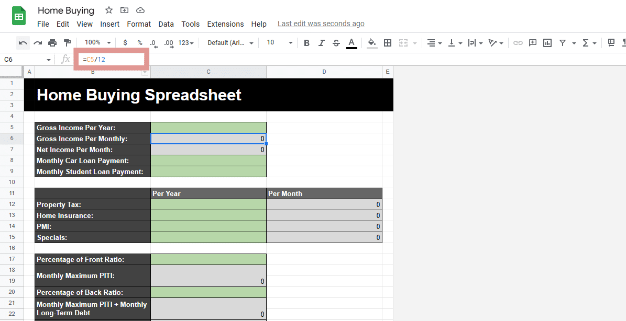This screenshot has height=321, width=626.
Task: Open the fill color tool
Action: point(372,43)
